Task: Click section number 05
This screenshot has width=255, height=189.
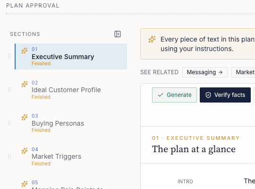Action: pyautogui.click(x=35, y=182)
